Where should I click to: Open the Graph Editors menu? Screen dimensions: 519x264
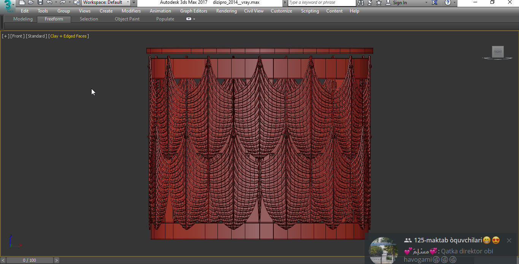[x=194, y=11]
